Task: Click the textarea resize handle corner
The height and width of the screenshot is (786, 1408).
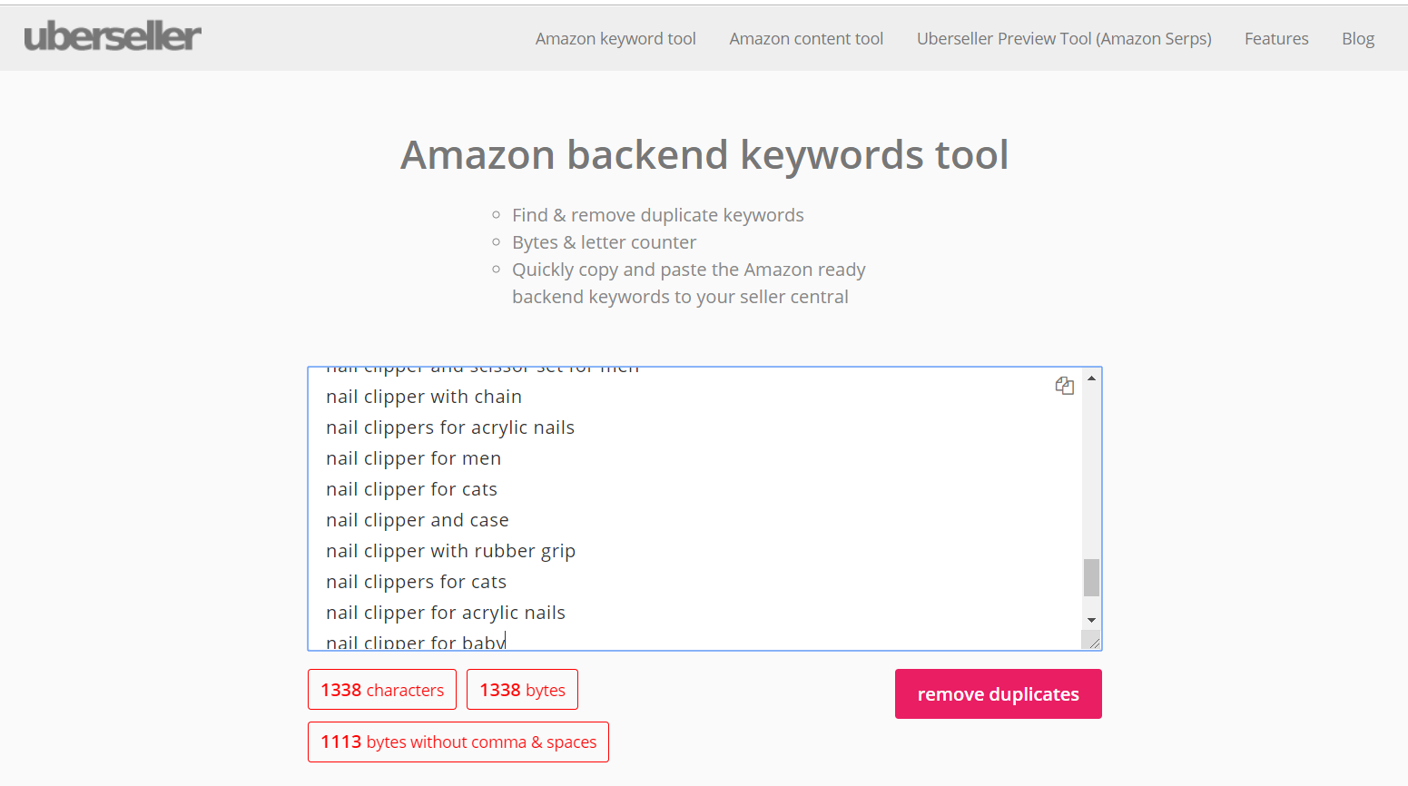Action: coord(1093,642)
